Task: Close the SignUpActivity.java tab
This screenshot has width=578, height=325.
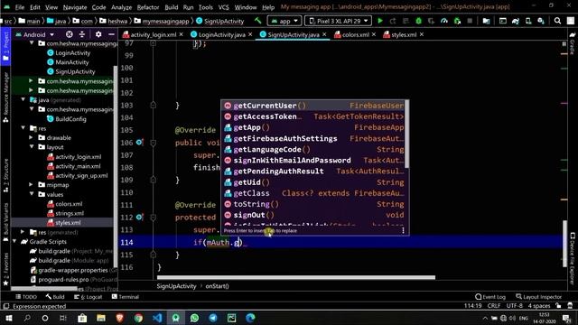Action: pyautogui.click(x=324, y=34)
